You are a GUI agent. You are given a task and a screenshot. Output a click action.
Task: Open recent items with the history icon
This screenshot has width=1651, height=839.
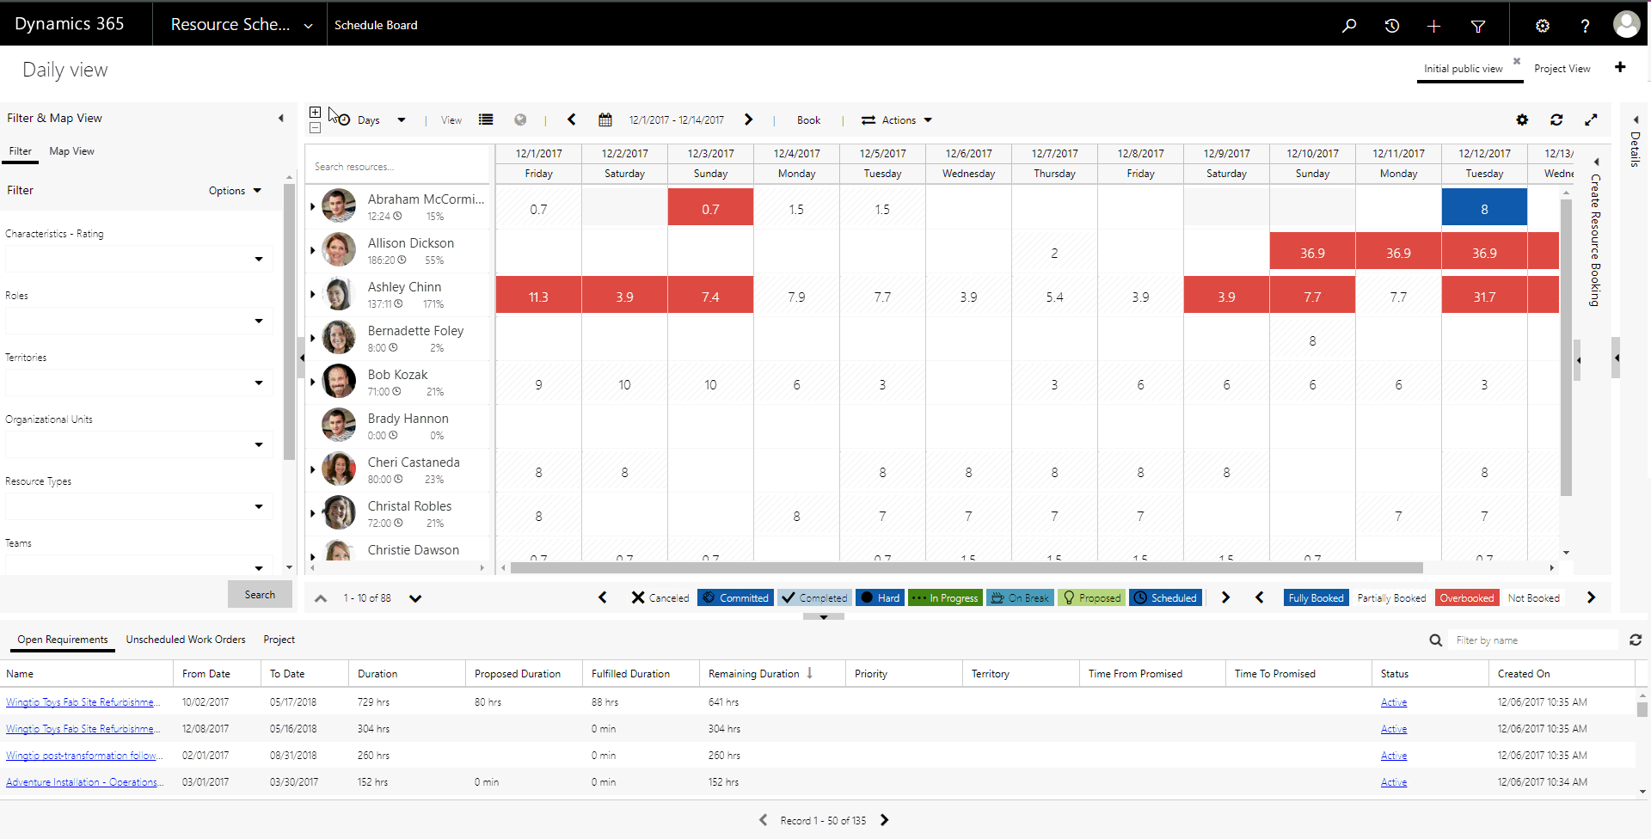coord(1392,25)
